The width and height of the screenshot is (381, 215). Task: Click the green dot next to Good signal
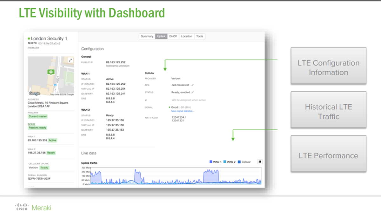[x=169, y=107]
